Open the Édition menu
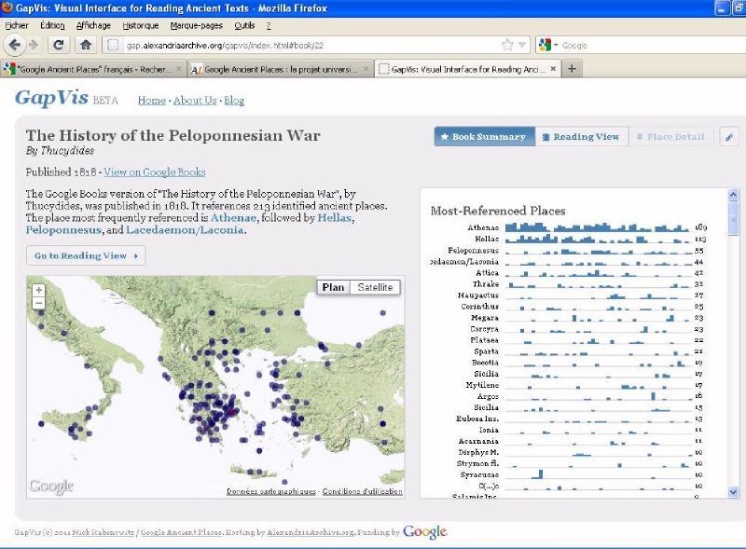The width and height of the screenshot is (746, 549). tap(52, 26)
